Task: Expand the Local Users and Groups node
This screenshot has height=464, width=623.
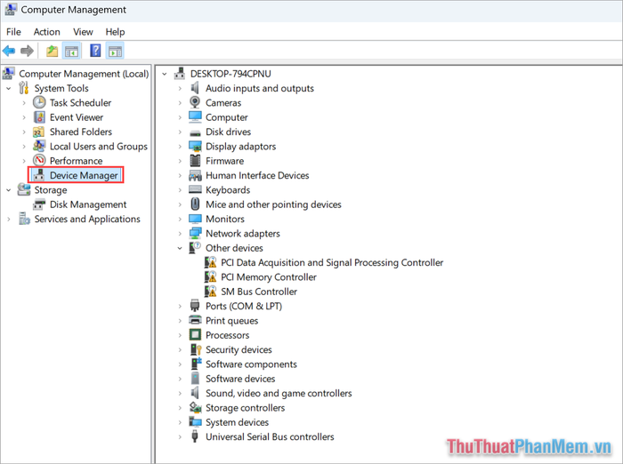Action: [24, 147]
